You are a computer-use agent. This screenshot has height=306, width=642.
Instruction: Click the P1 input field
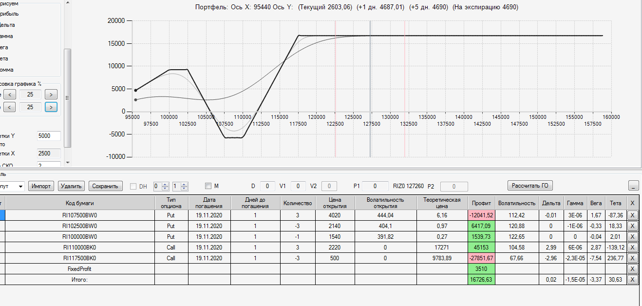coord(375,186)
